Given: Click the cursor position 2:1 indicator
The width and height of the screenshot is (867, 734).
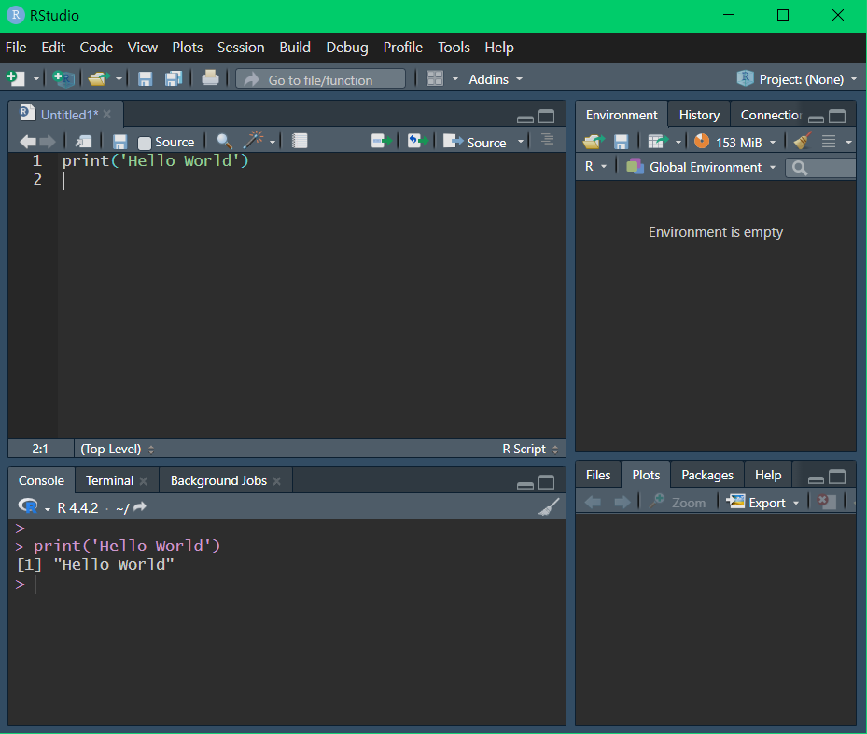Looking at the screenshot, I should pyautogui.click(x=40, y=449).
